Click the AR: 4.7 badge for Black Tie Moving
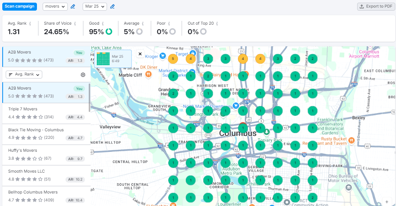The height and width of the screenshot is (206, 396). (75, 138)
